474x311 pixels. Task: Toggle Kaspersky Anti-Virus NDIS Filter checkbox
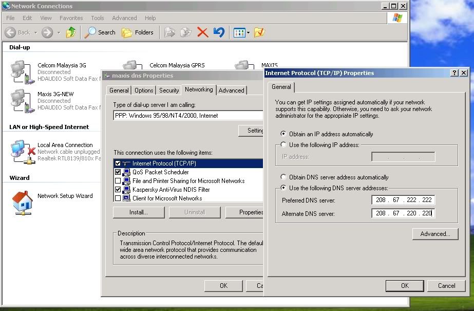click(x=118, y=190)
